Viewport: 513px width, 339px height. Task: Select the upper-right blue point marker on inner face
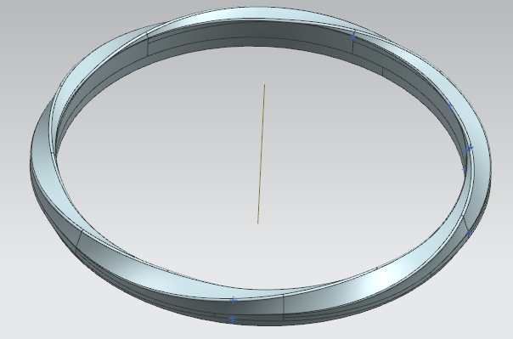(x=450, y=106)
